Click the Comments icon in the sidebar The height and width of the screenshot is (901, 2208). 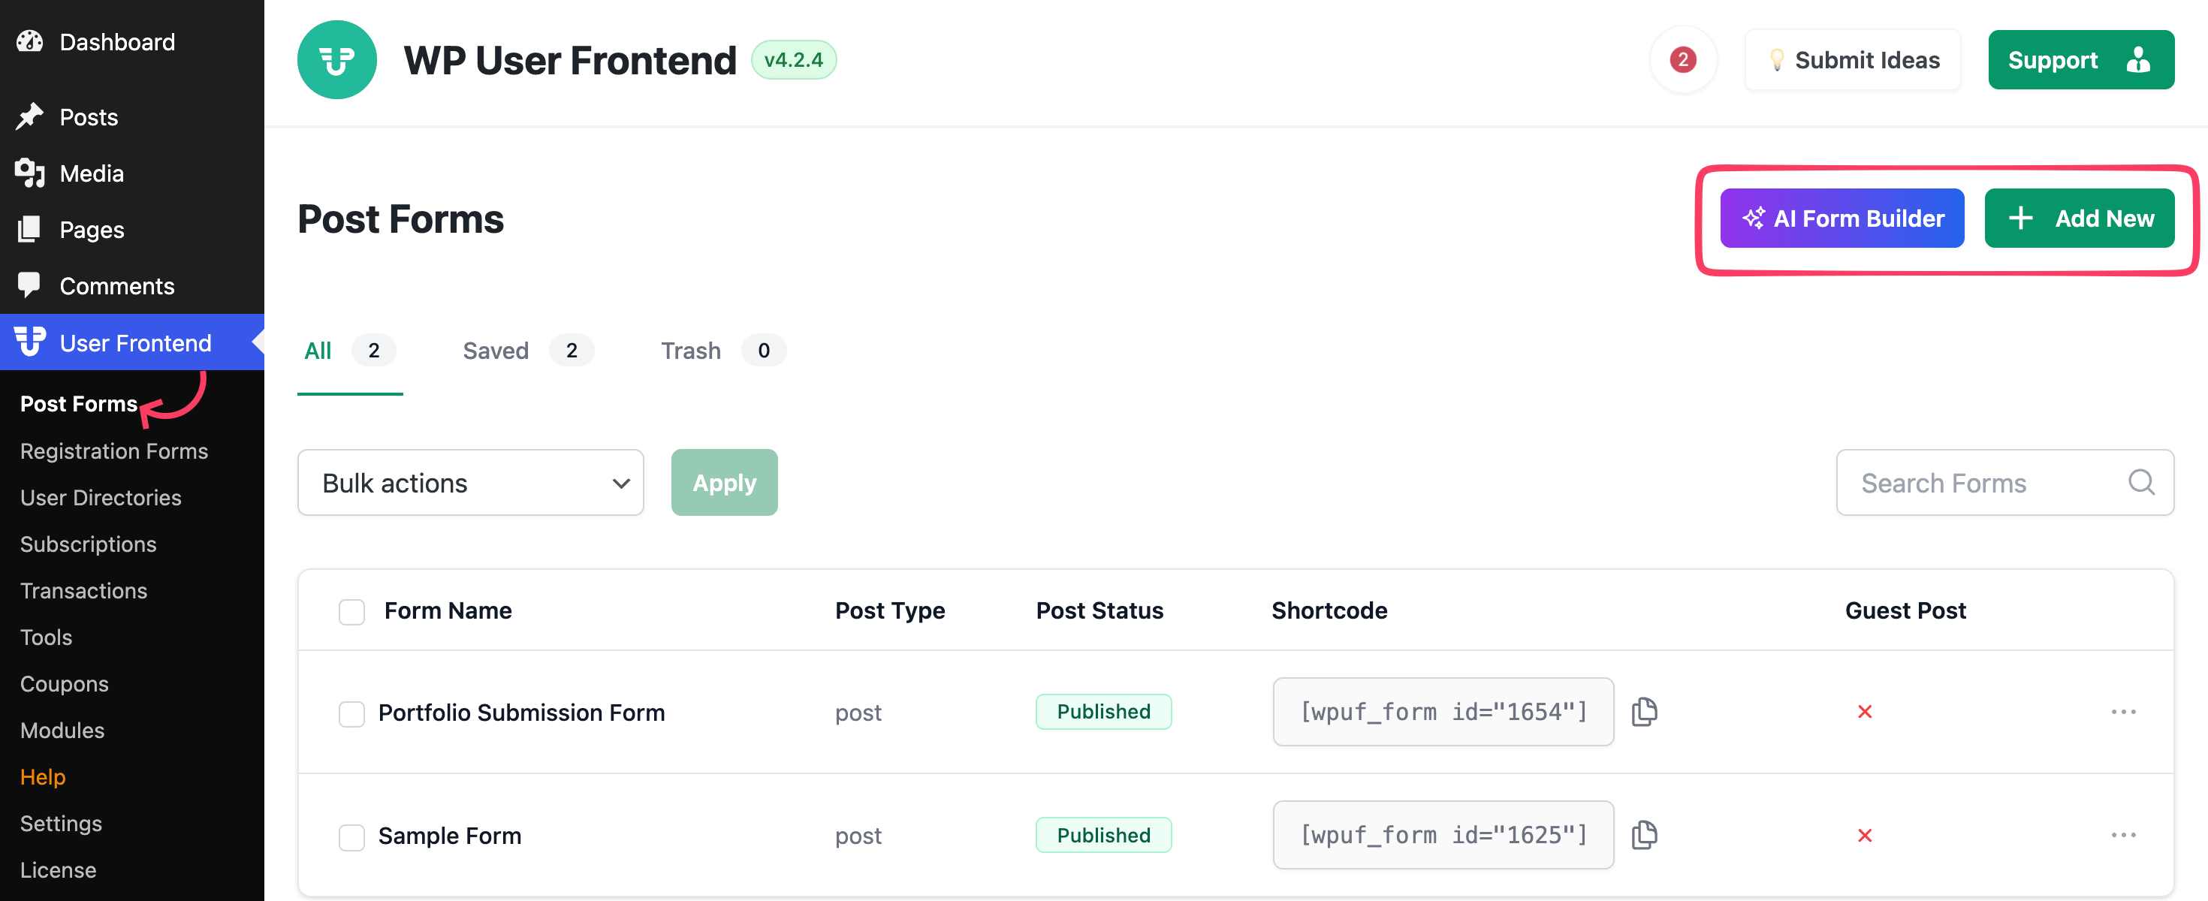(x=30, y=285)
